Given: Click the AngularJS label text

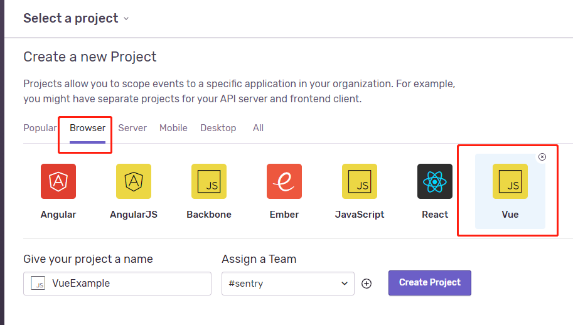Looking at the screenshot, I should (x=134, y=215).
